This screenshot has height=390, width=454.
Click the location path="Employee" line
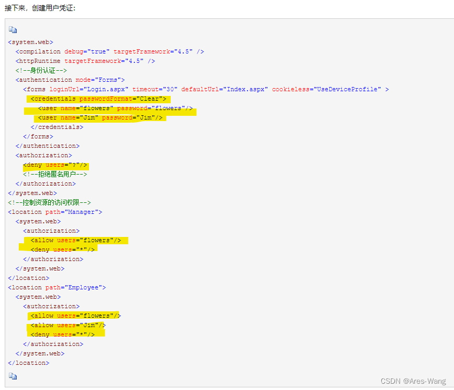[x=57, y=287]
